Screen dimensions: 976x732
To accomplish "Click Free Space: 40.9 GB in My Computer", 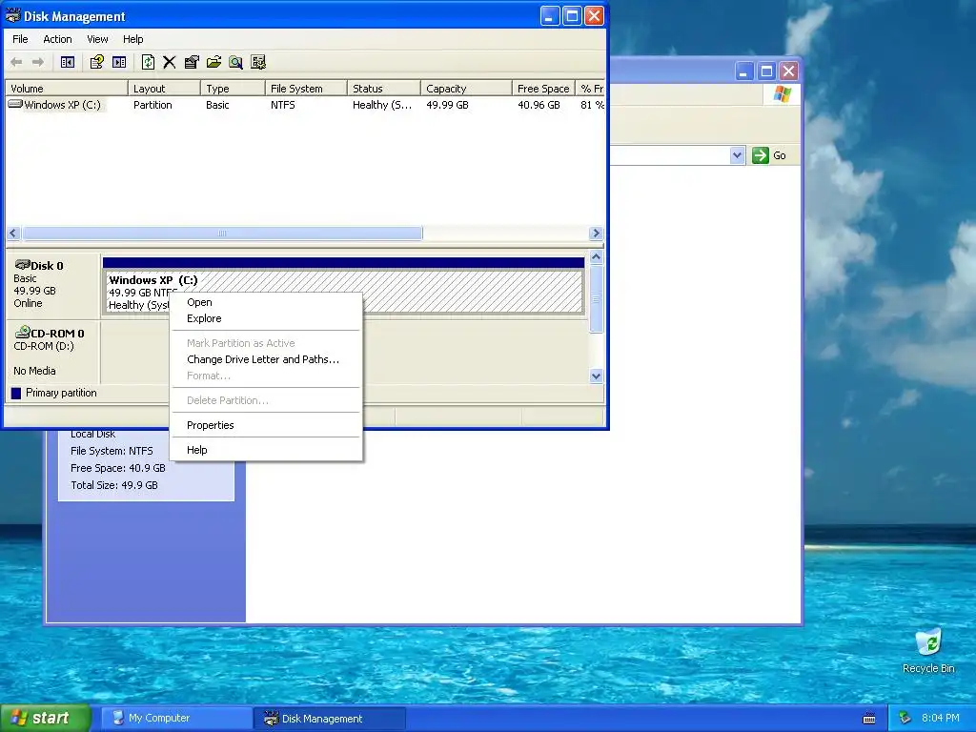I will [117, 468].
